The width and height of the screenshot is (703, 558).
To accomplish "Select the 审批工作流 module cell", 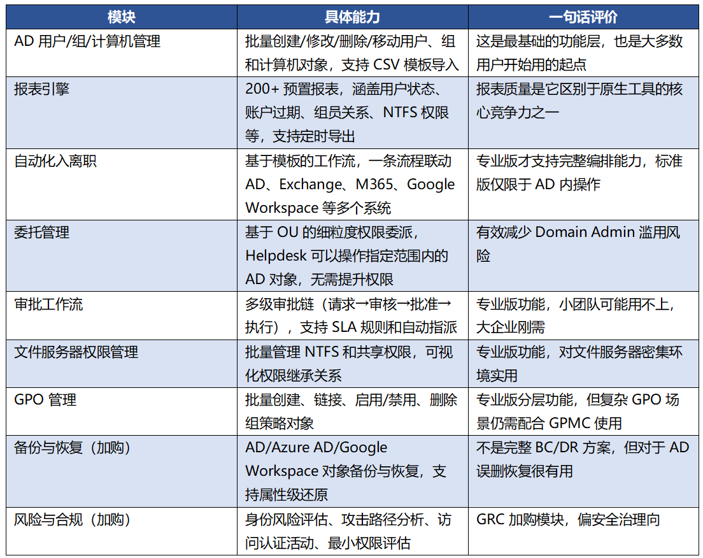I will click(x=122, y=316).
